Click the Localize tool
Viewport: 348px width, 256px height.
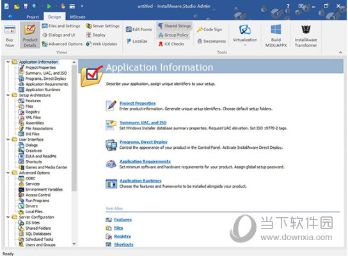pyautogui.click(x=137, y=41)
